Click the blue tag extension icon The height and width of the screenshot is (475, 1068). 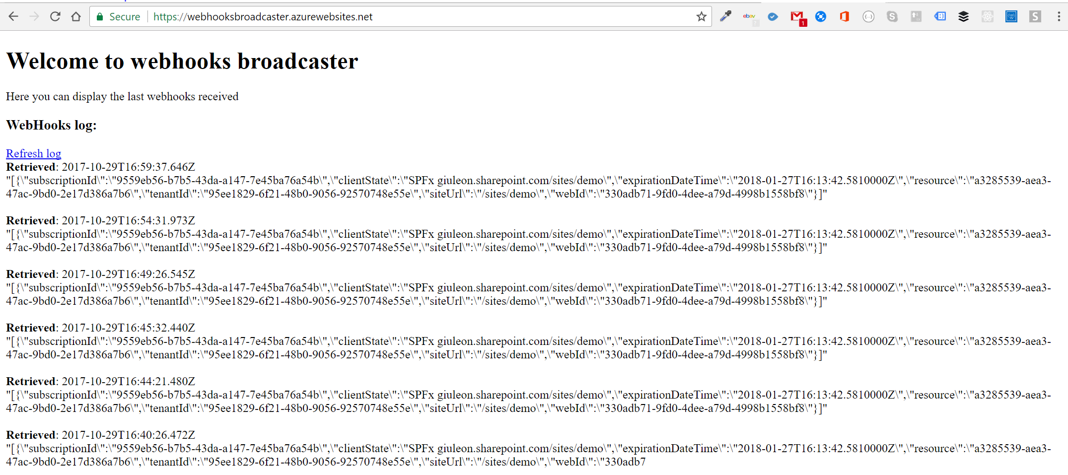(x=940, y=17)
